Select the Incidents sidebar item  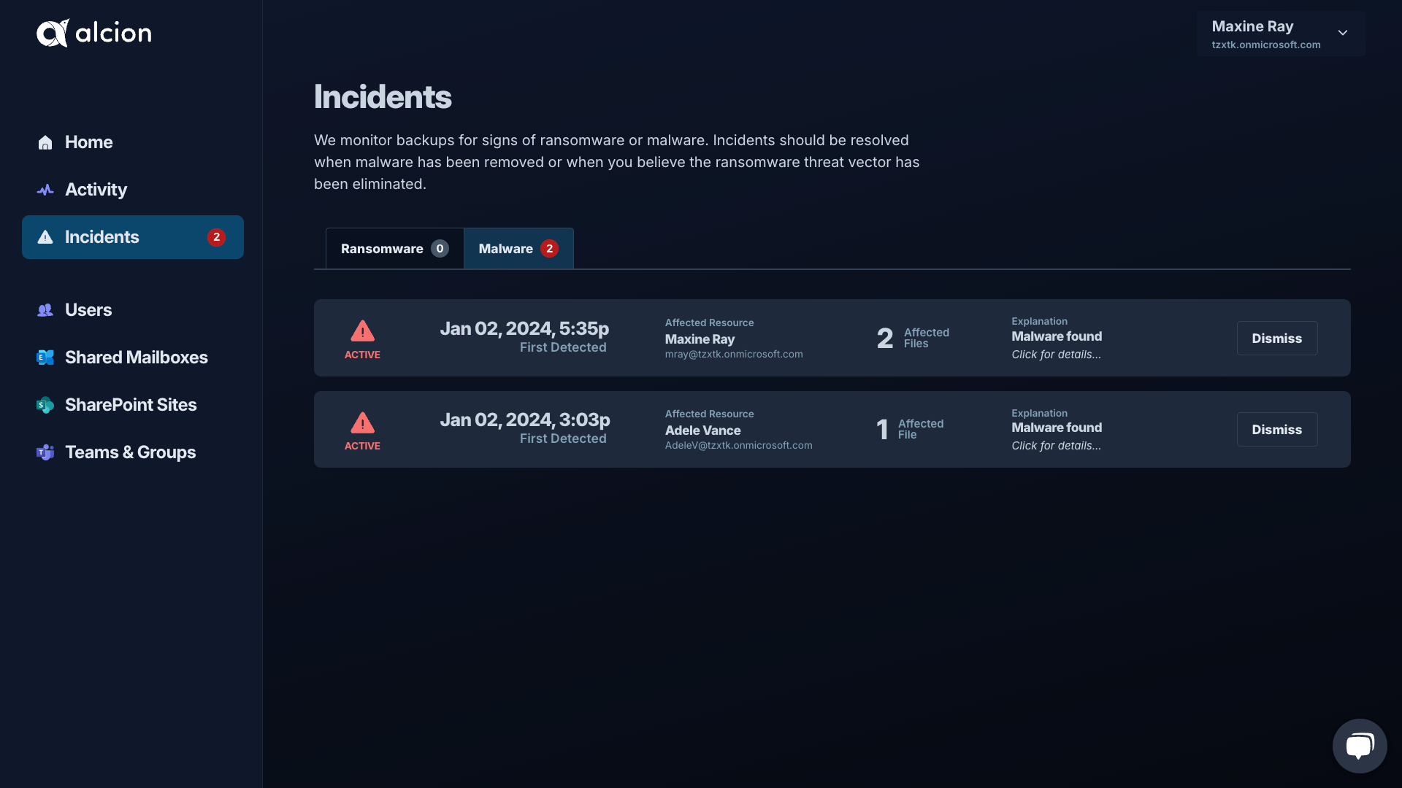pos(133,237)
